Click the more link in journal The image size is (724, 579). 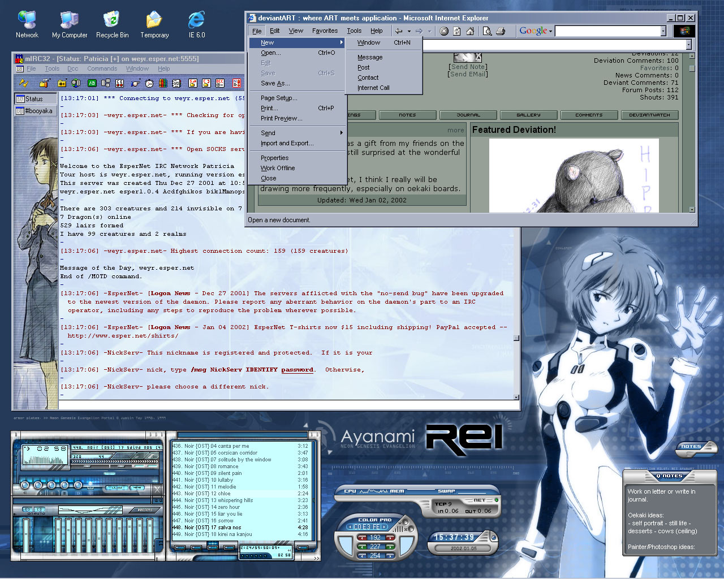pos(455,130)
